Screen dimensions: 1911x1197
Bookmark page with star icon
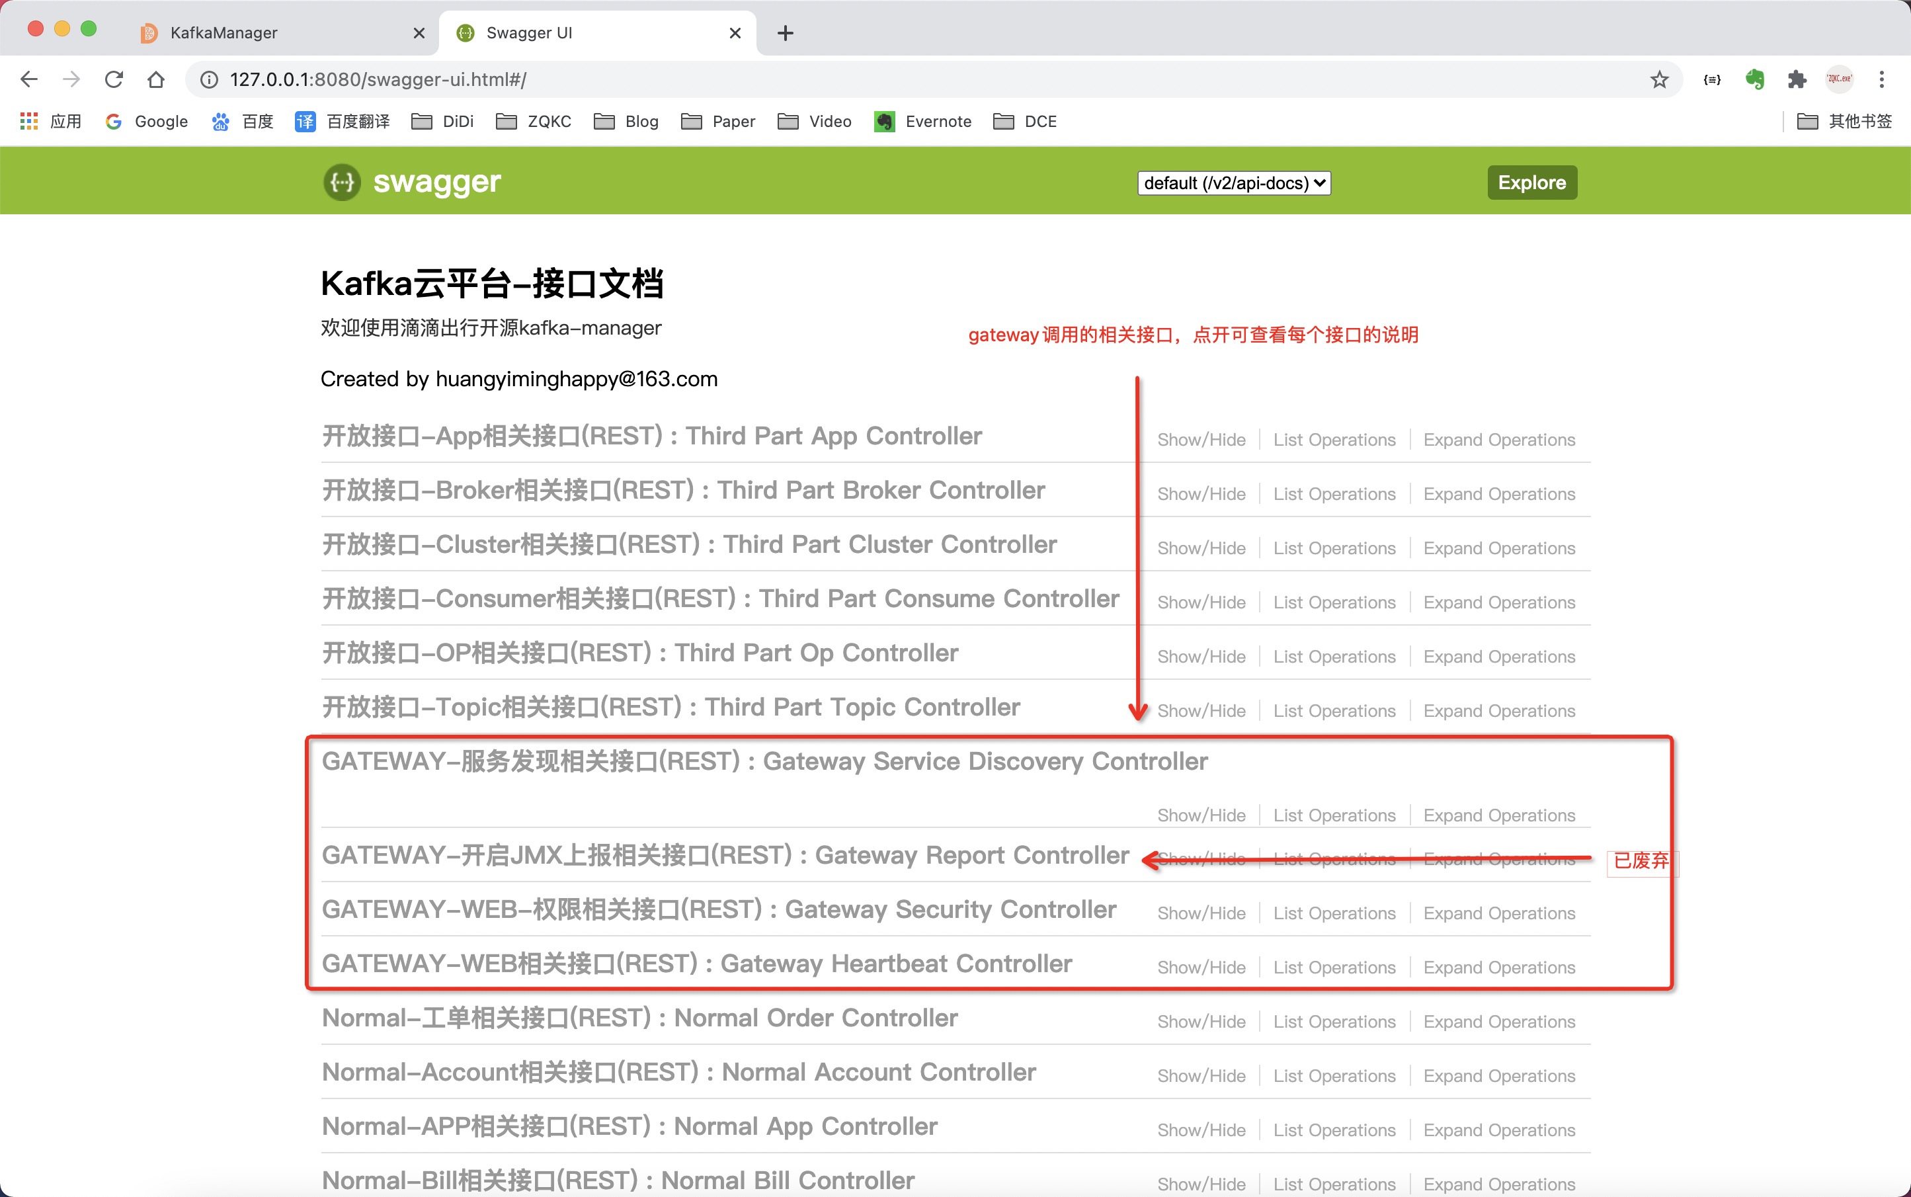coord(1659,79)
